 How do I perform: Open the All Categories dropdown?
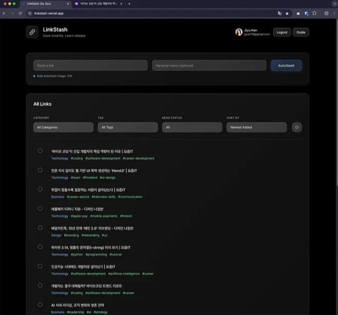pos(63,128)
